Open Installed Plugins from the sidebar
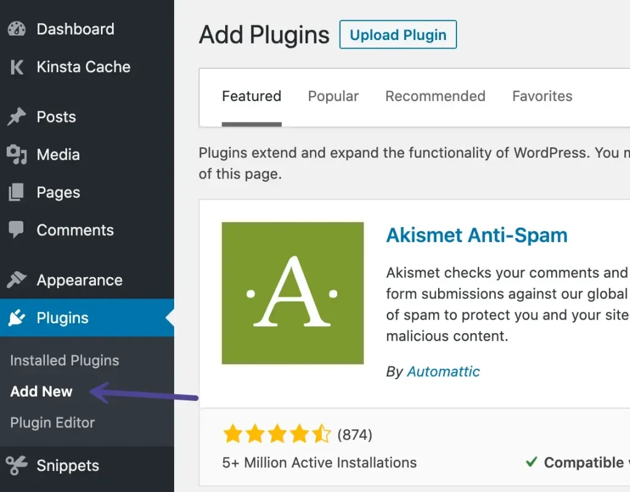 tap(64, 360)
